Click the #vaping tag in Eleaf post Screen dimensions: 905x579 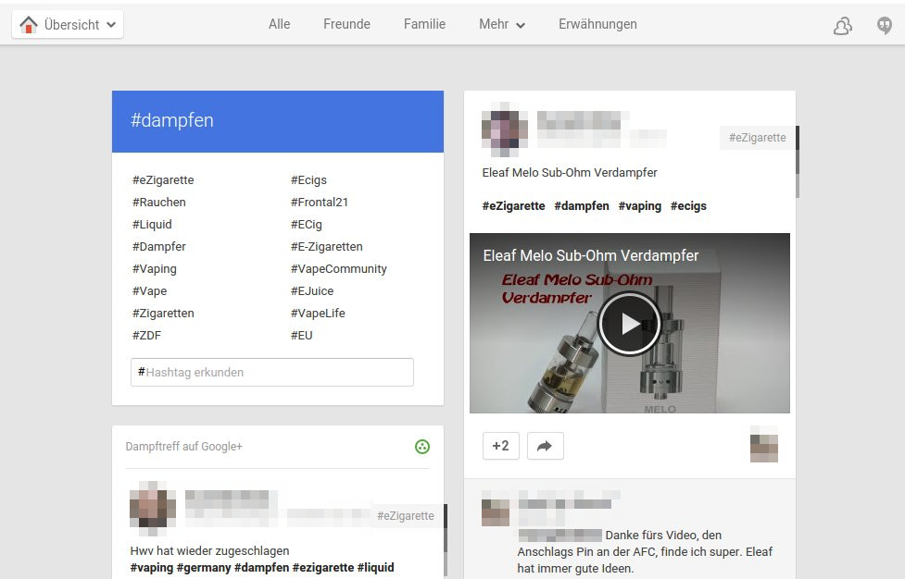[639, 206]
